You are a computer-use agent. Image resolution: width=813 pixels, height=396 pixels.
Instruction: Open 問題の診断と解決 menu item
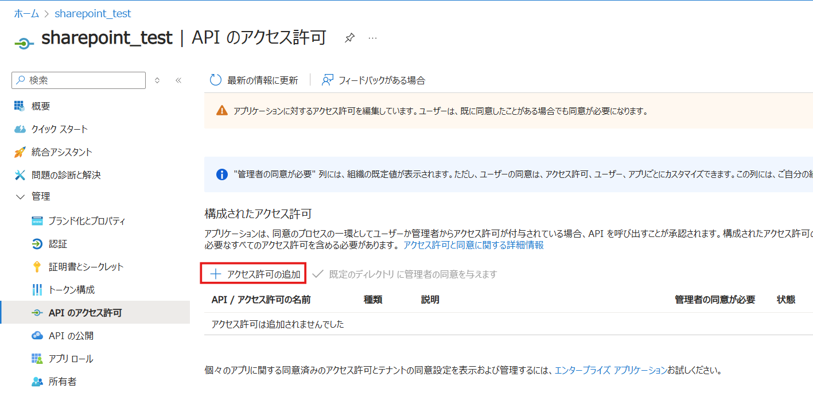point(66,175)
